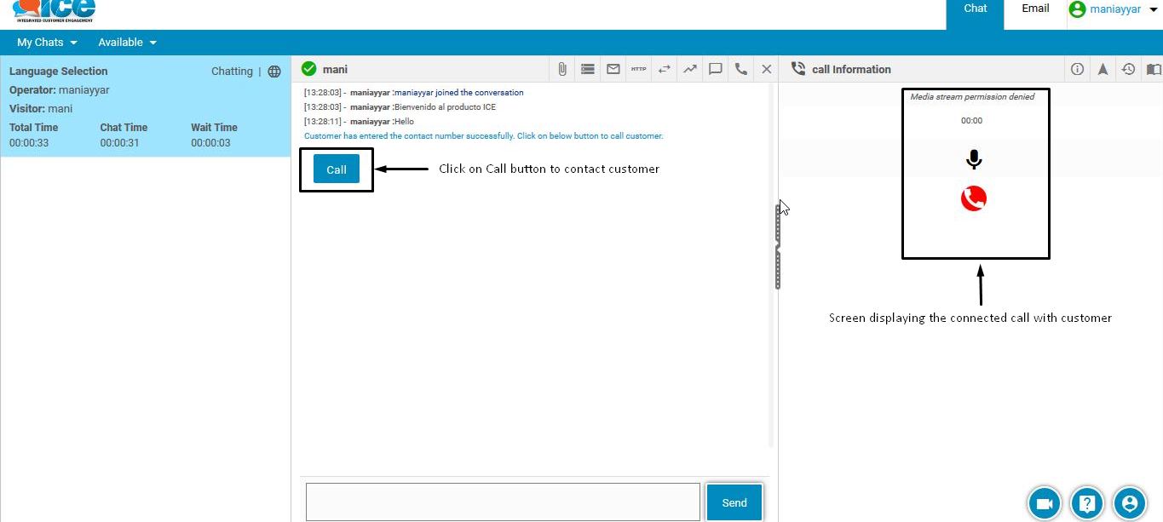
Task: Select the Chat tab
Action: pos(976,9)
